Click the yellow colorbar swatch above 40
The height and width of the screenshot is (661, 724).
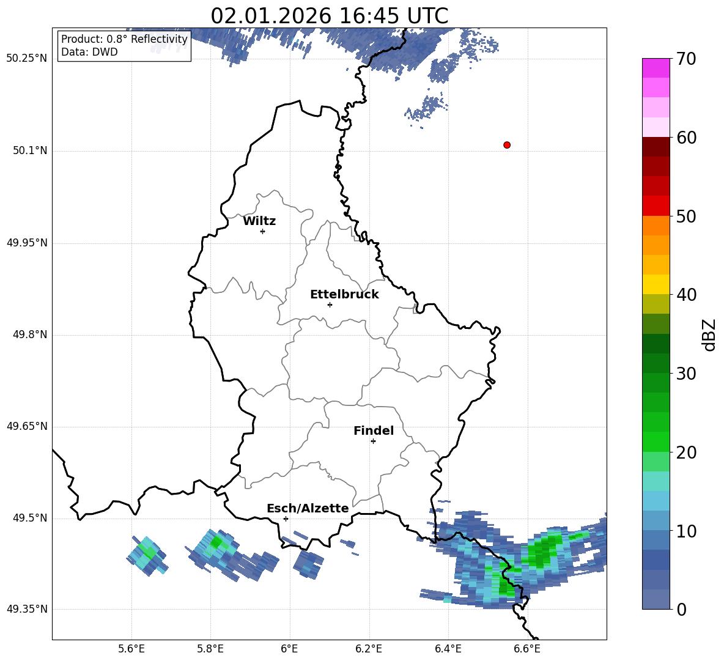(656, 284)
